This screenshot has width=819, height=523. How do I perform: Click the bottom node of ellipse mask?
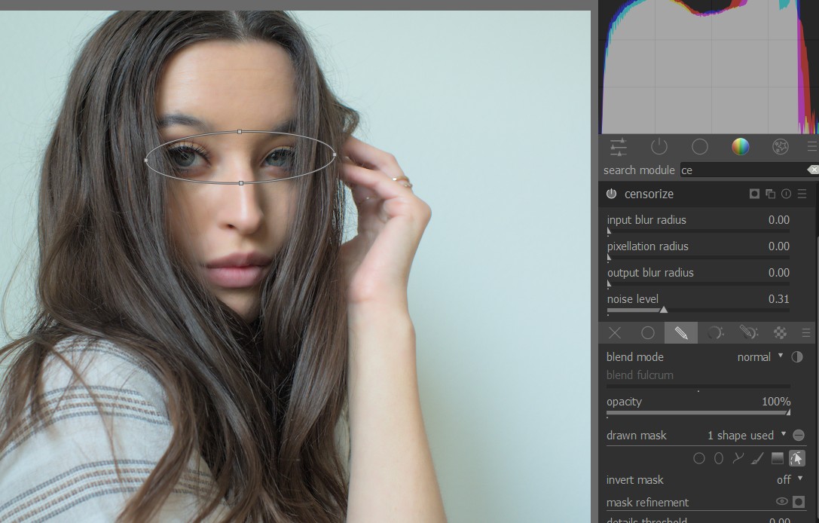[241, 183]
